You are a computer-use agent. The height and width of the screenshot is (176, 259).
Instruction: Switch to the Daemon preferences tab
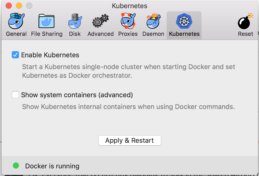(153, 34)
